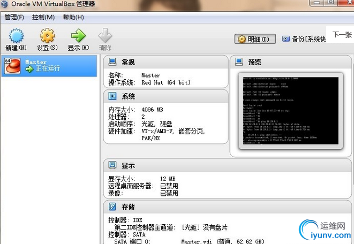The image size is (354, 244).
Task: Click the Display (显示) section monitor icon
Action: 112,165
